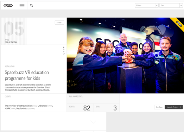Select the third slide dot indicator
The width and height of the screenshot is (184, 132).
[x=64, y=51]
